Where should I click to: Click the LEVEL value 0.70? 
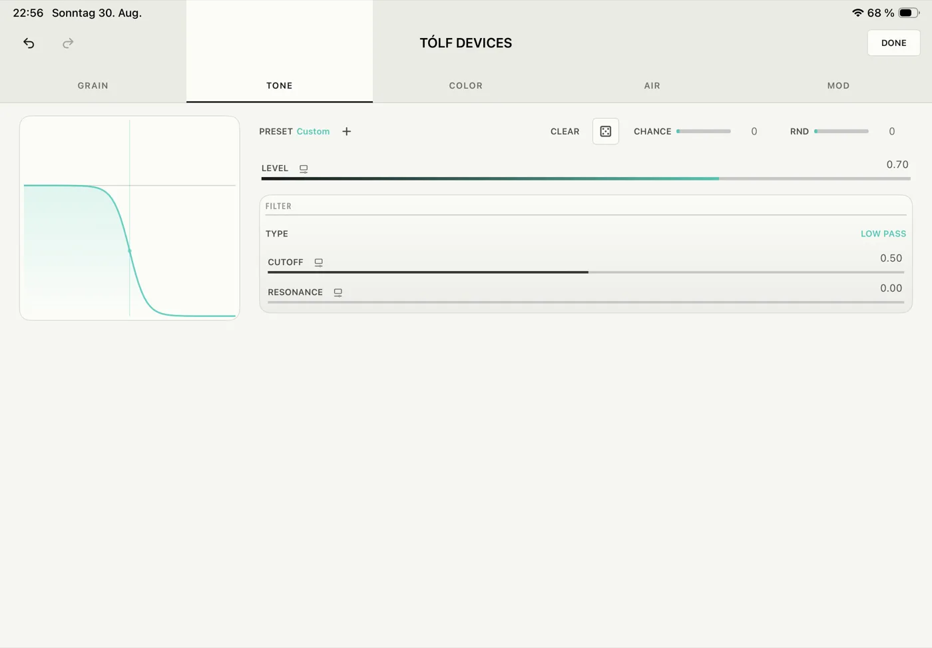[897, 164]
